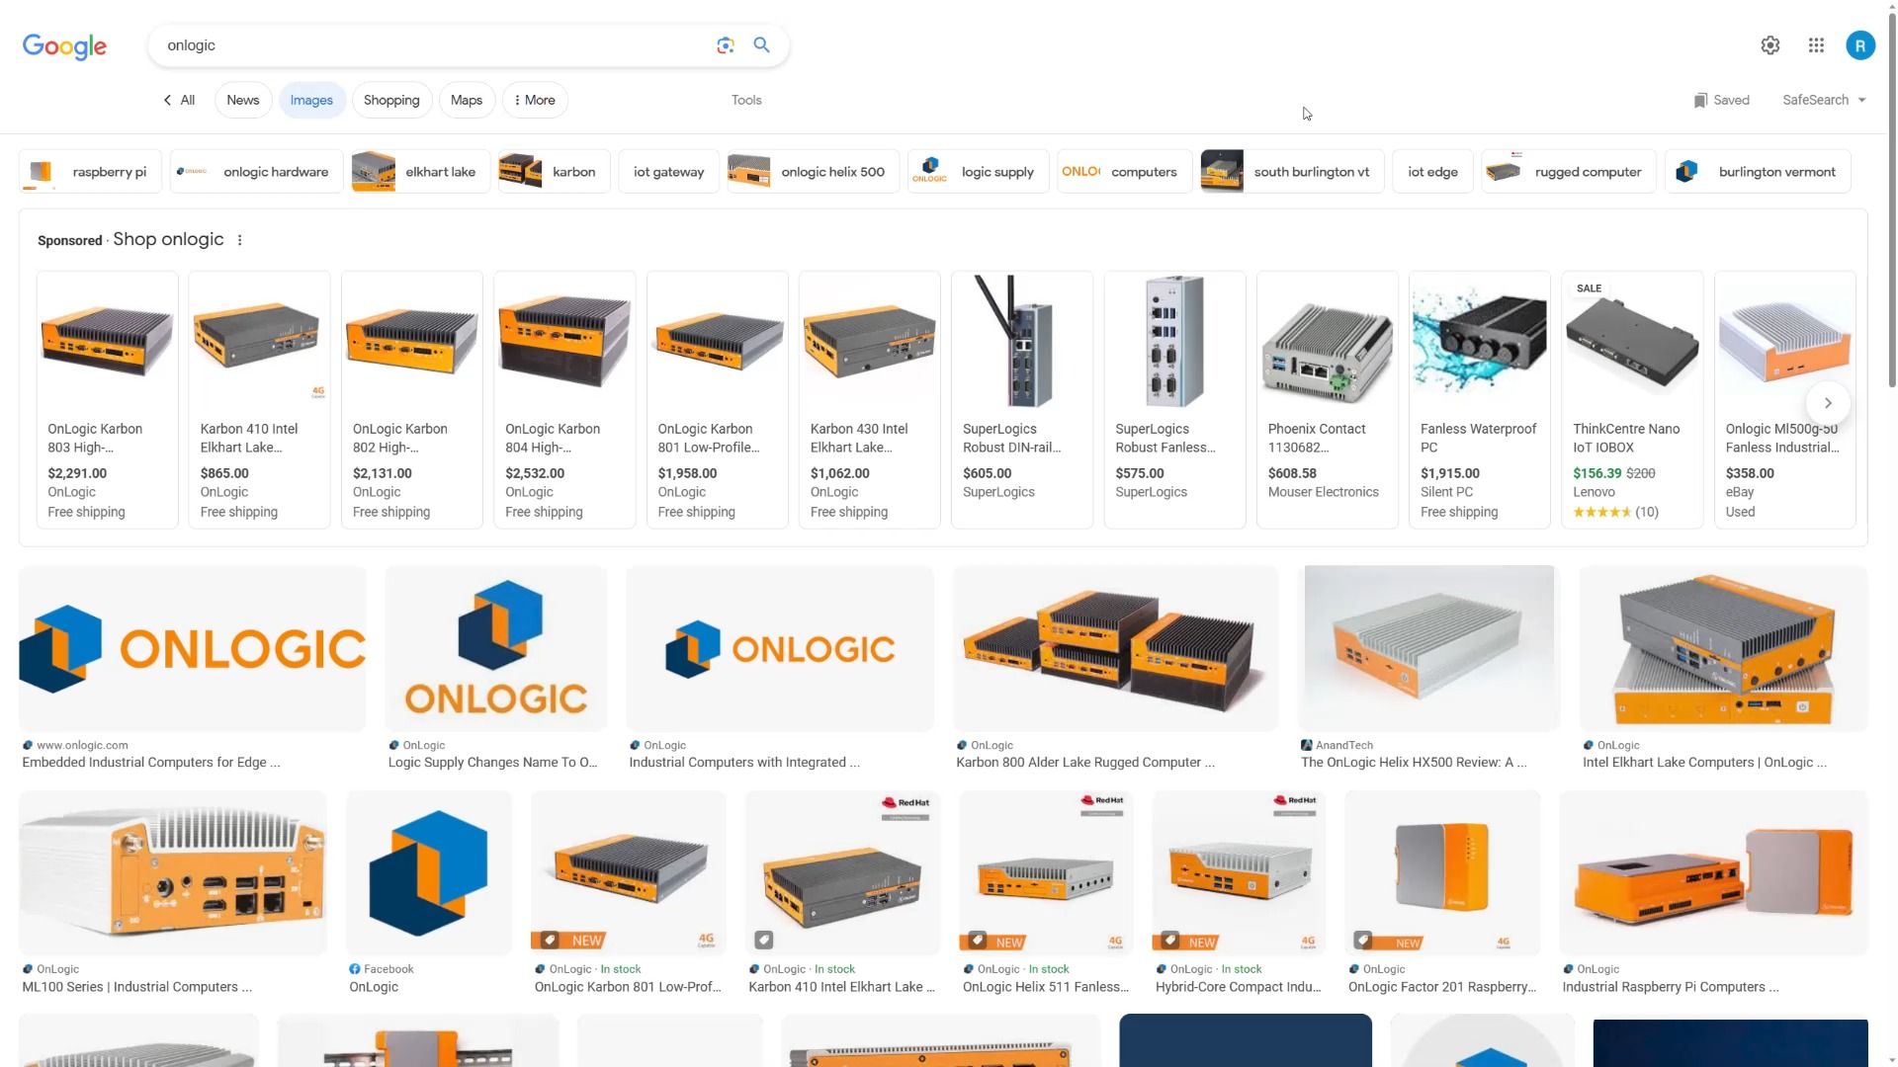Click the Saved bookmark icon
Viewport: 1898px width, 1067px height.
[1700, 99]
